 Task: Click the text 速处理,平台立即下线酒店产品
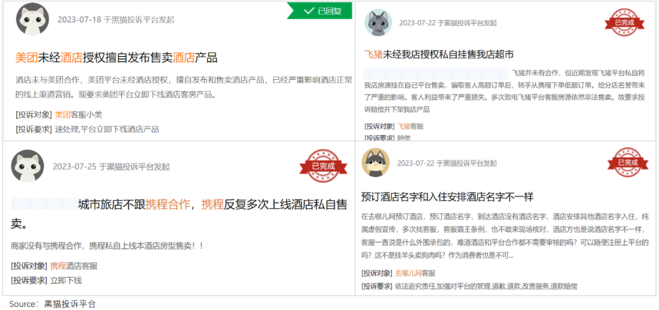(107, 129)
